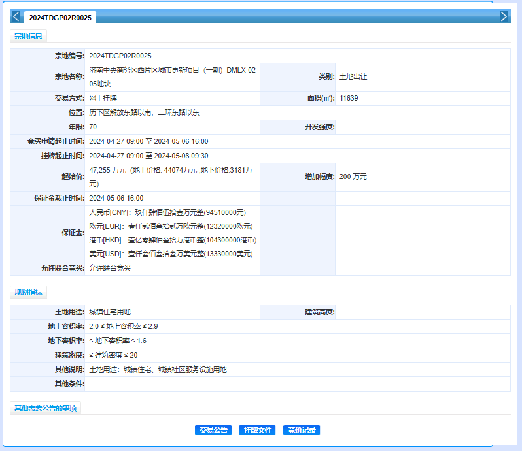The image size is (522, 451).
Task: Select the 挂牌起止时间 date range text
Action: point(148,156)
